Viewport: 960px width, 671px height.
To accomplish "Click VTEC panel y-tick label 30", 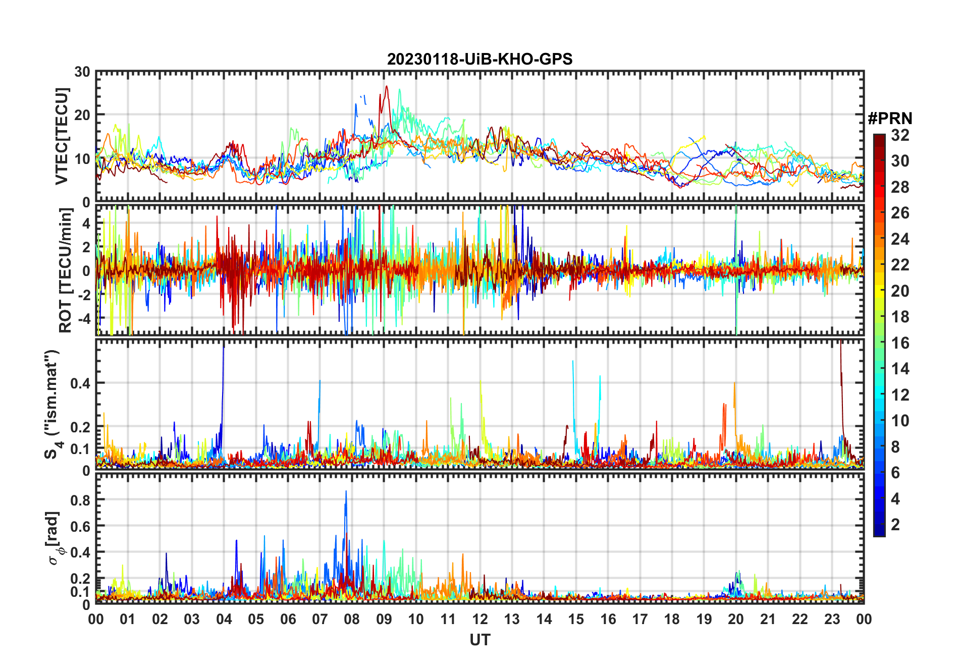I will pos(82,72).
